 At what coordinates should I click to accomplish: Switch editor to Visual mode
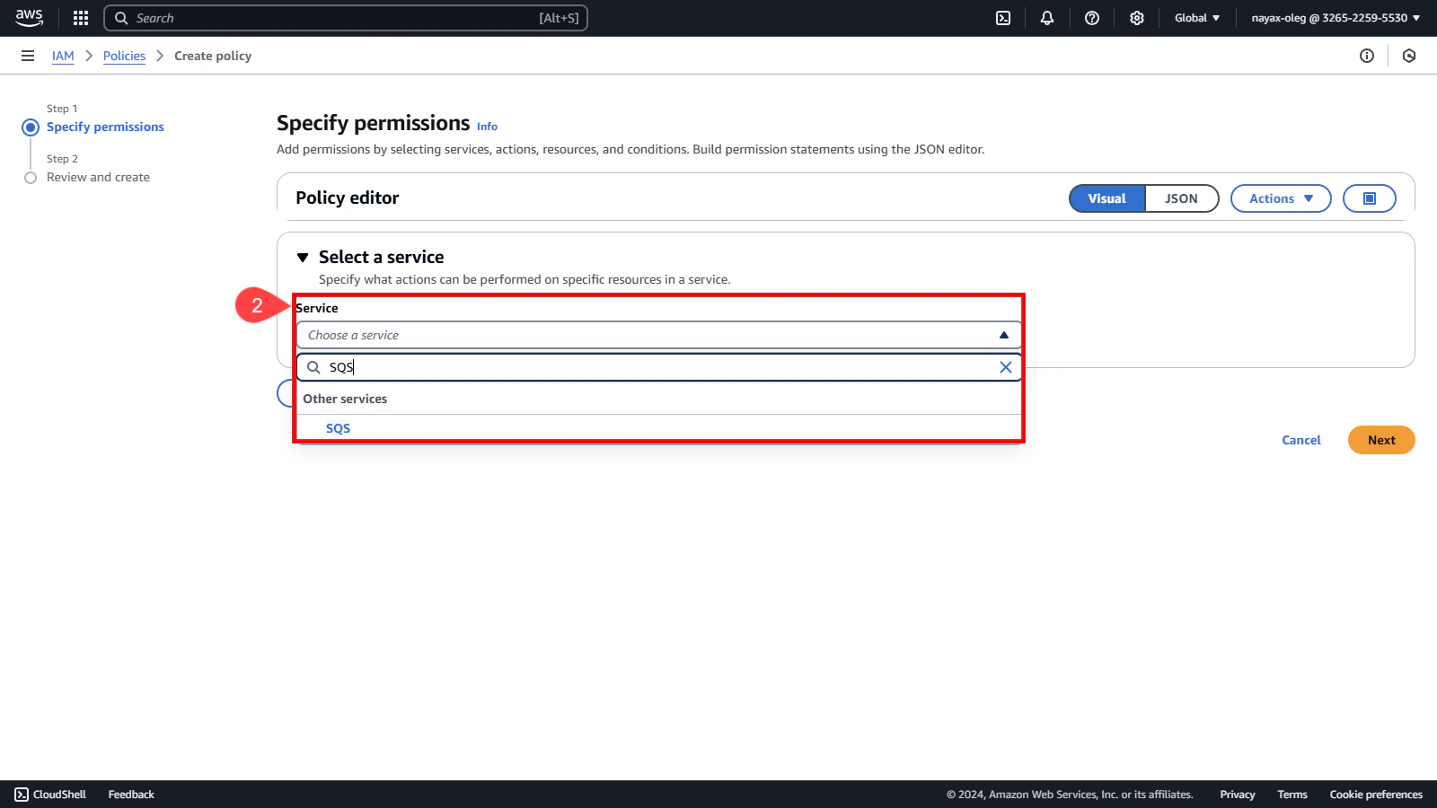click(1106, 198)
